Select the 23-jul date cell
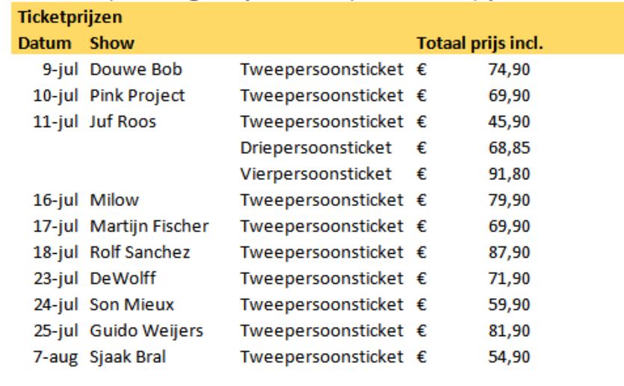The height and width of the screenshot is (386, 624). 56,278
